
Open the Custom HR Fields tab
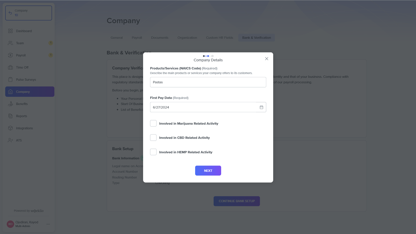click(219, 38)
